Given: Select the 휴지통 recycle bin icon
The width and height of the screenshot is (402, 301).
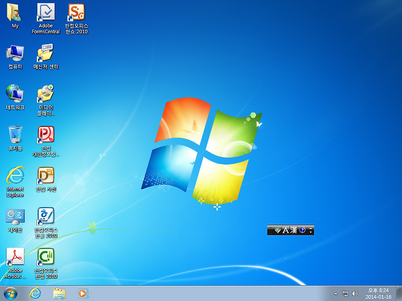Looking at the screenshot, I should pyautogui.click(x=15, y=138).
